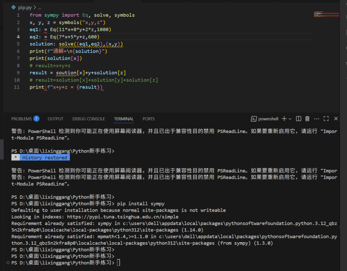Click the Python file icon in breadcrumb

pos(14,7)
